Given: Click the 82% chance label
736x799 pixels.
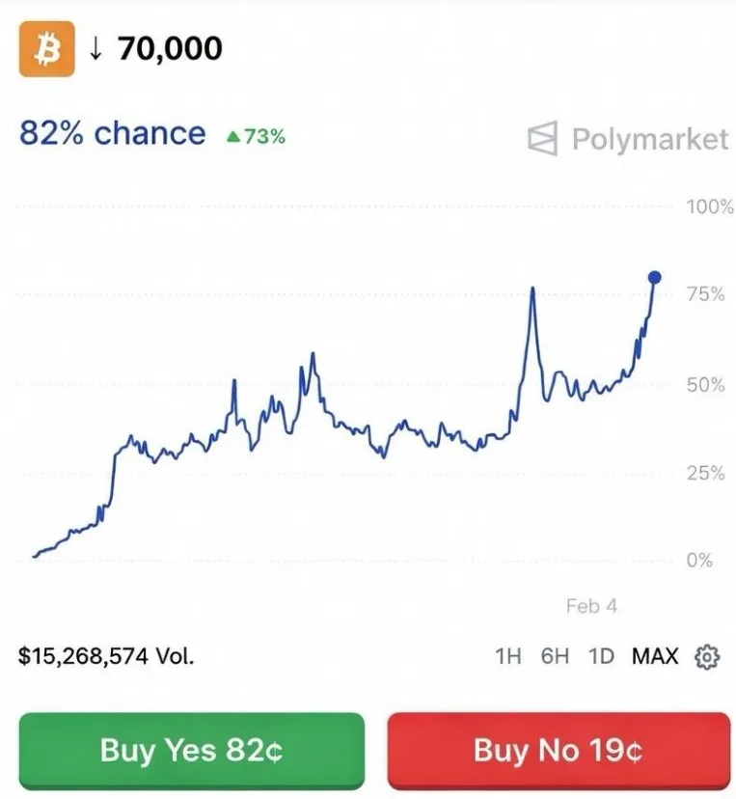Looking at the screenshot, I should (x=113, y=134).
